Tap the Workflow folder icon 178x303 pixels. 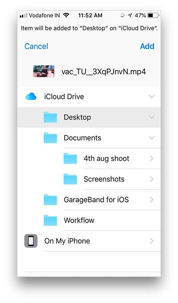click(x=50, y=220)
